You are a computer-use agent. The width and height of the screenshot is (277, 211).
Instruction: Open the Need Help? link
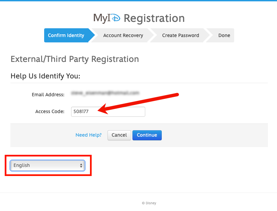tap(88, 135)
